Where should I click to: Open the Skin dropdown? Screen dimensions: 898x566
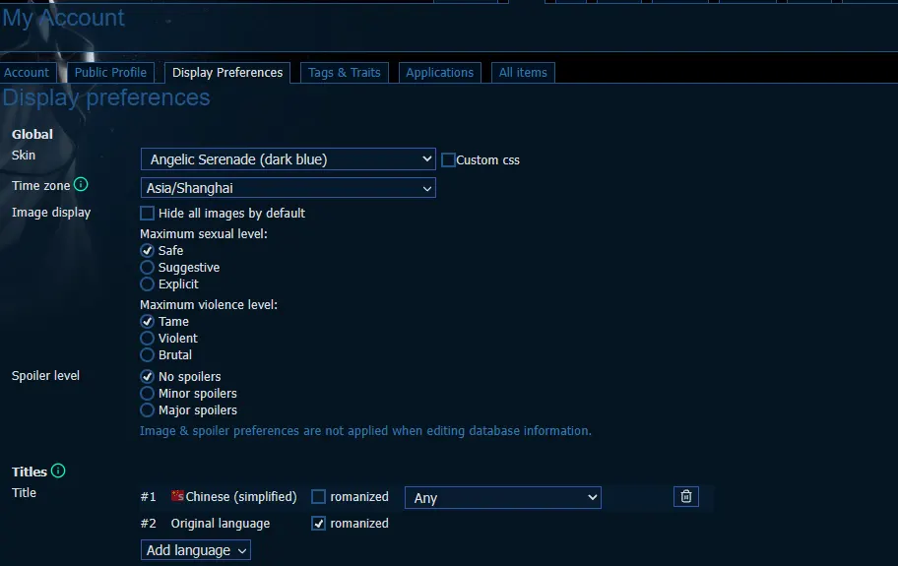coord(289,159)
